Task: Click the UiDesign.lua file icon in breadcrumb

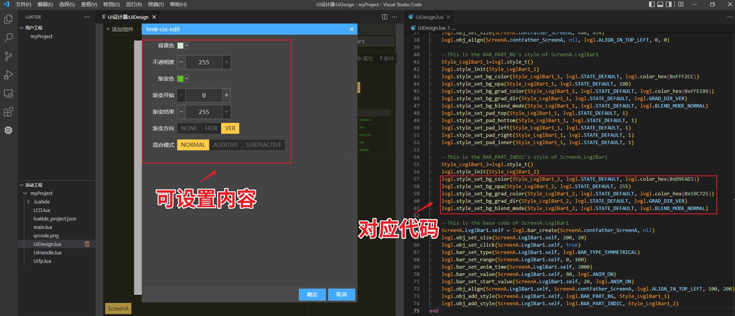Action: [x=413, y=28]
